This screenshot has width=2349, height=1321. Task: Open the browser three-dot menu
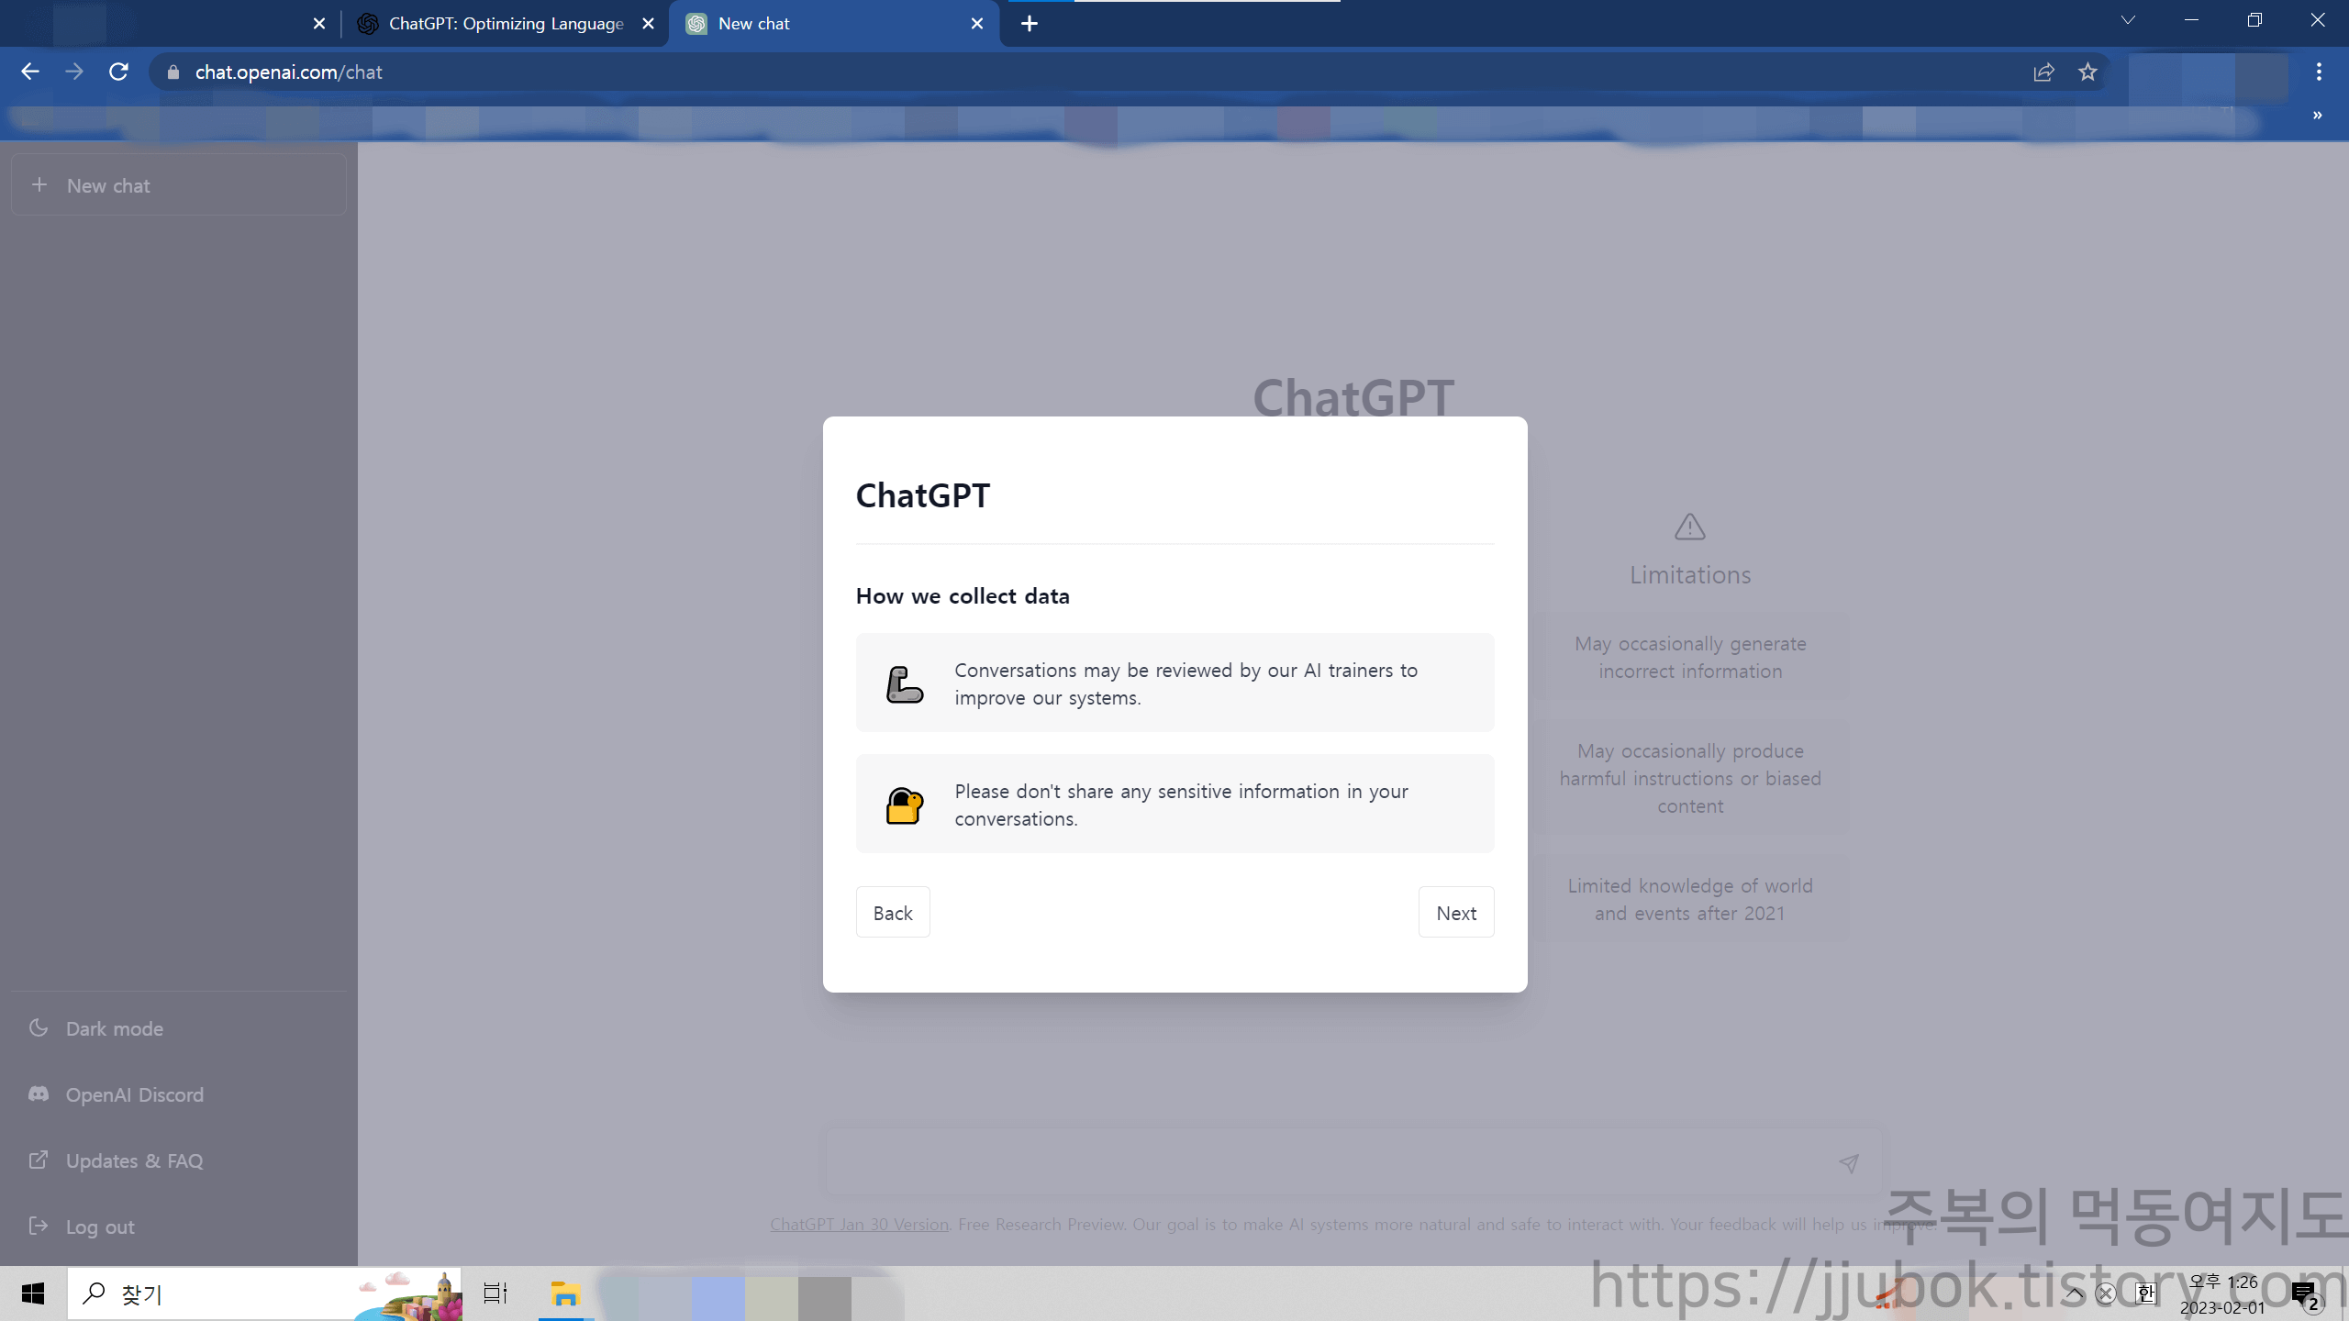click(2319, 72)
